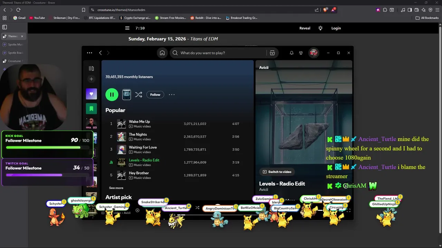This screenshot has width=442, height=248.
Task: Open the Liked Songs heart tile
Action: [x=92, y=94]
